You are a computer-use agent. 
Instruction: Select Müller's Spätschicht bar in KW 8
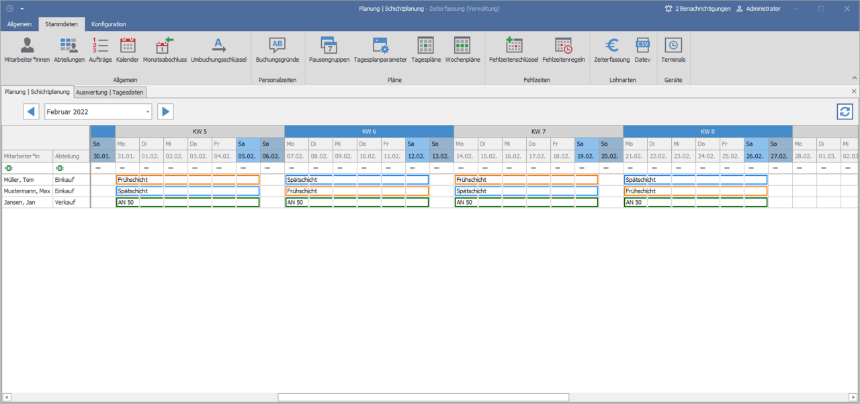click(695, 180)
